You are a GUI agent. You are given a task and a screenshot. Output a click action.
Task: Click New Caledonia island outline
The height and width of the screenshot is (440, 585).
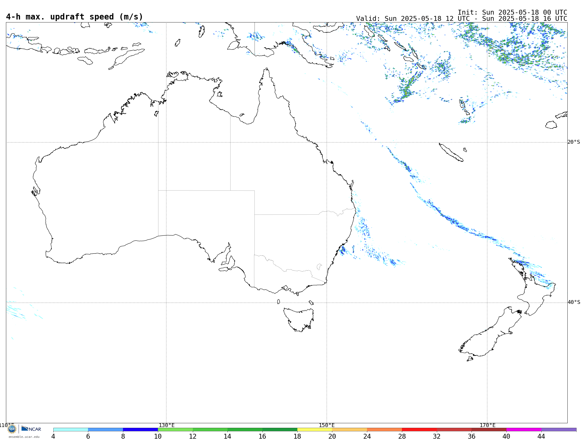pos(451,152)
